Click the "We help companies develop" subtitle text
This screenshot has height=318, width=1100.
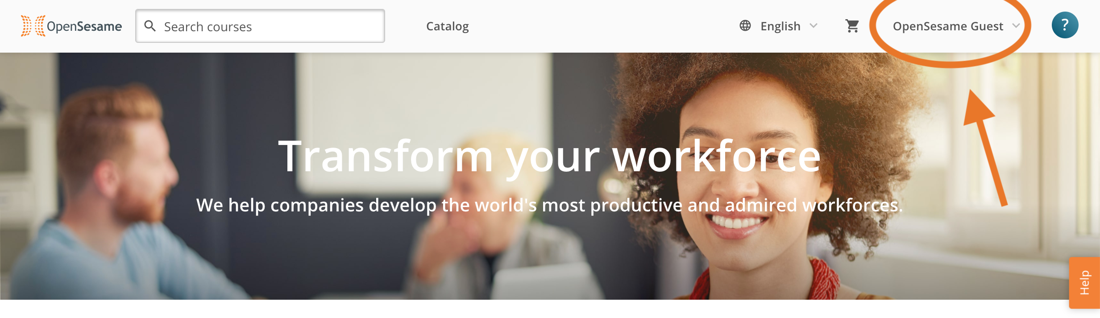click(549, 205)
